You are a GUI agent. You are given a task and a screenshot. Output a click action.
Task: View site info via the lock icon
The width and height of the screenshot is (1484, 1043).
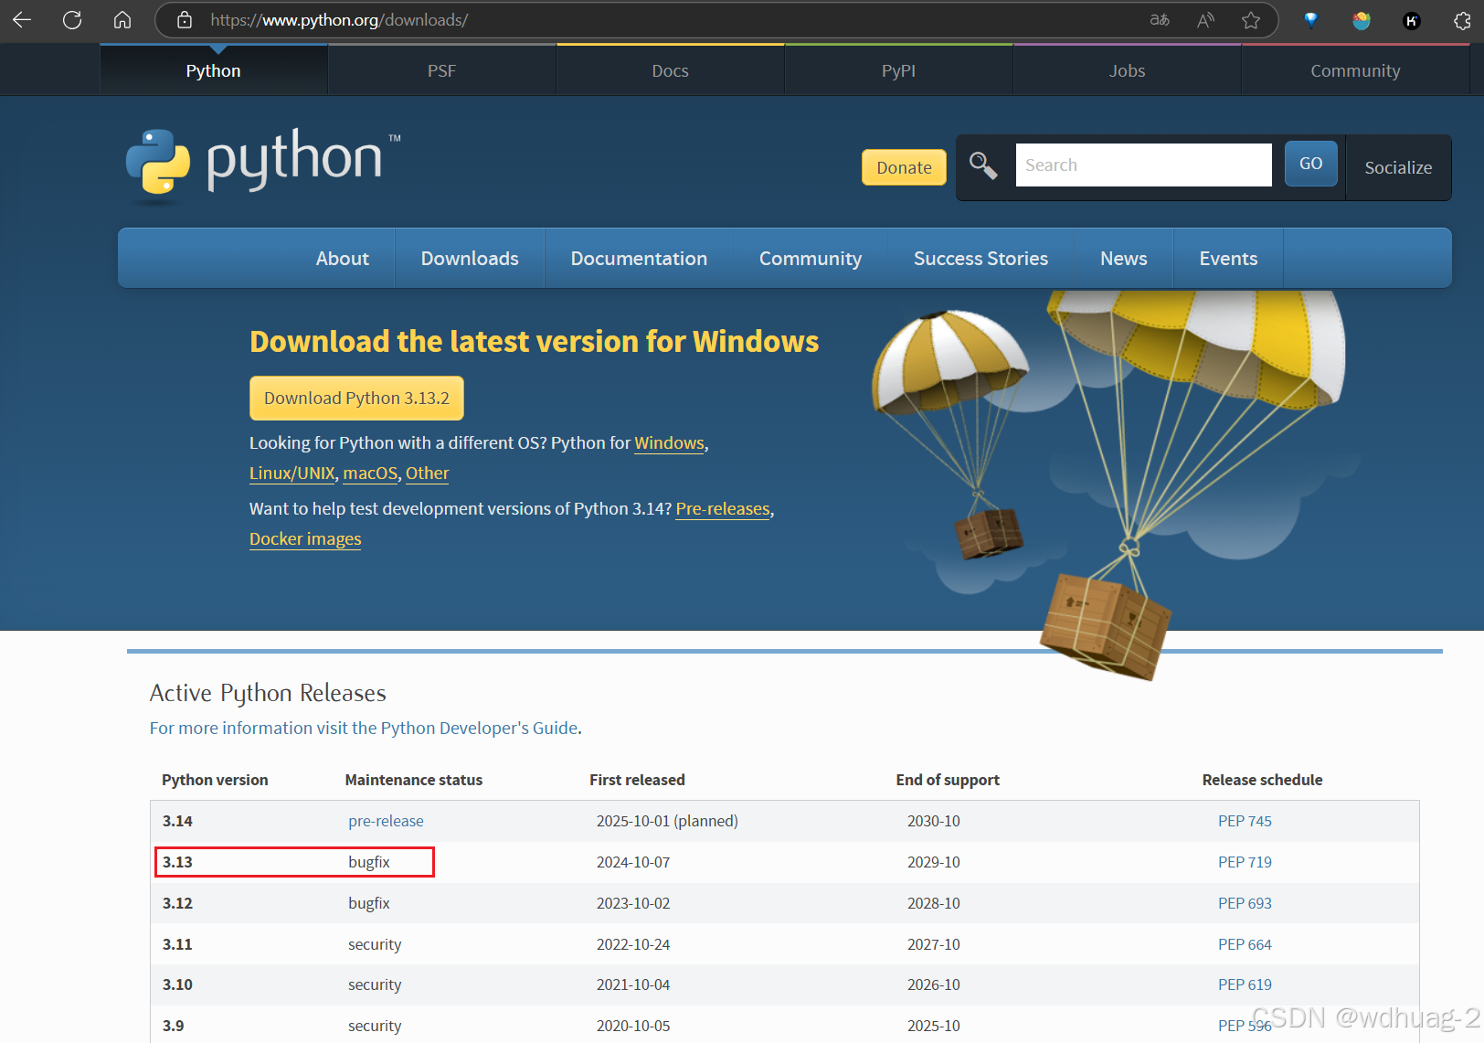[185, 19]
